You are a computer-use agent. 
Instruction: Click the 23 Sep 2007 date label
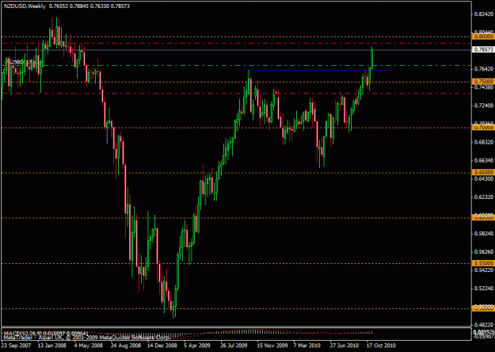point(17,346)
